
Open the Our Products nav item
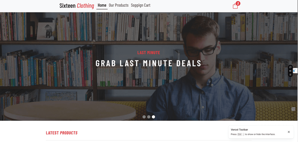pyautogui.click(x=119, y=5)
